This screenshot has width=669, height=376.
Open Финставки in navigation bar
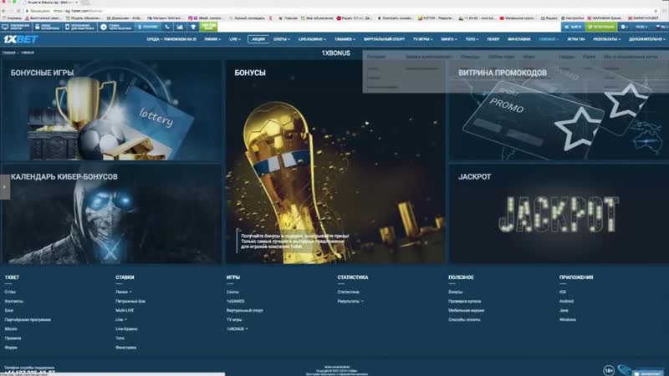tap(518, 39)
